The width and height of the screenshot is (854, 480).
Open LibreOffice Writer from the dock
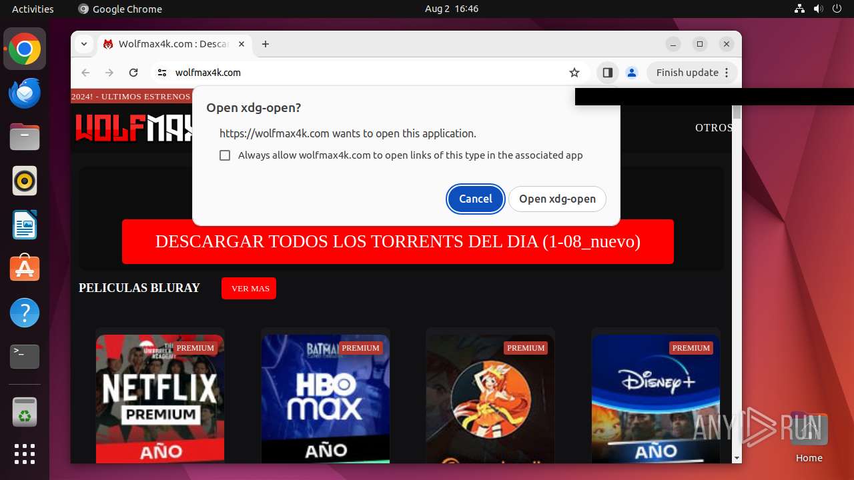[25, 225]
